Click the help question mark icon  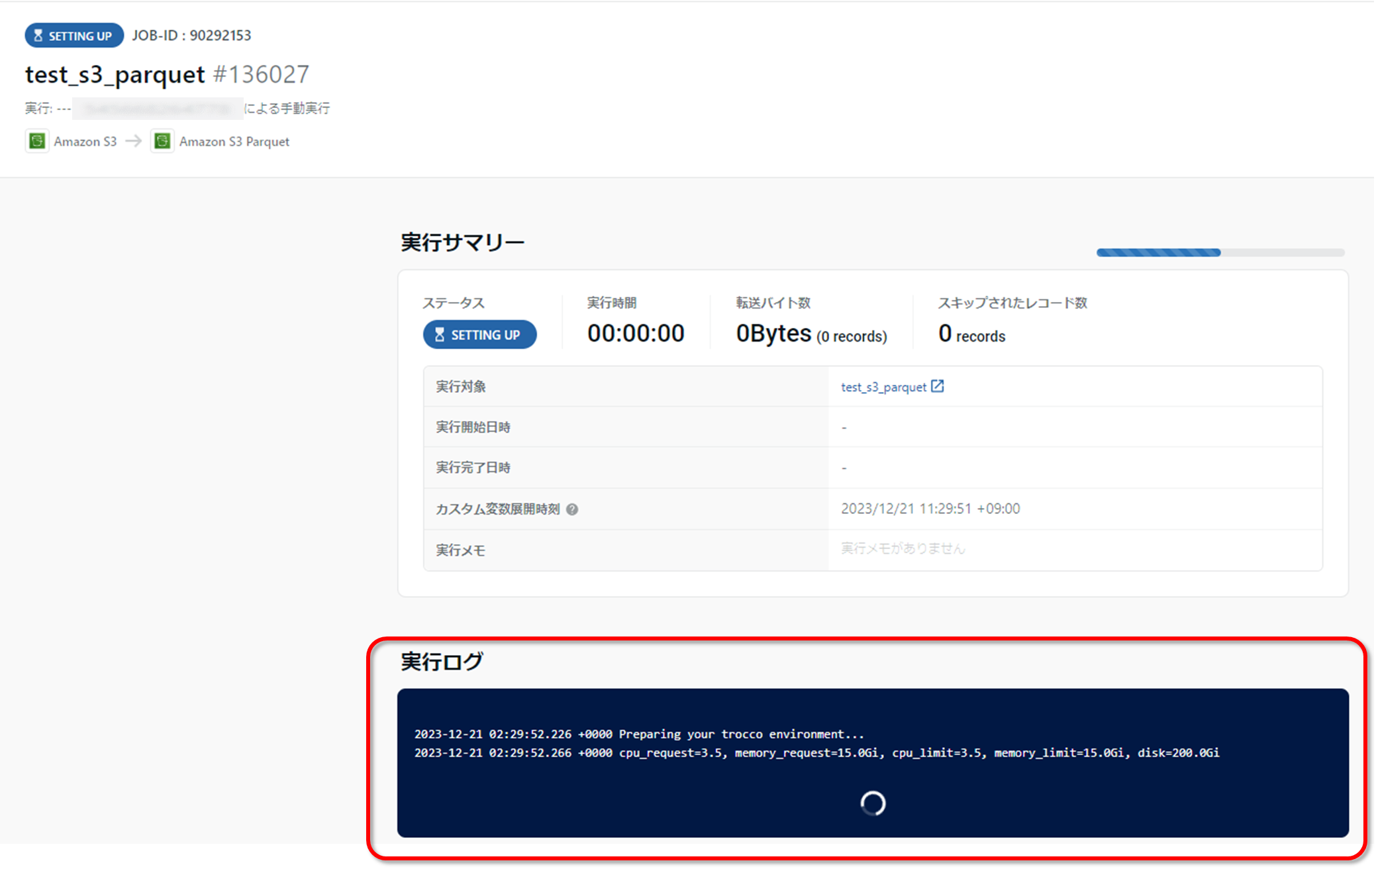point(572,509)
